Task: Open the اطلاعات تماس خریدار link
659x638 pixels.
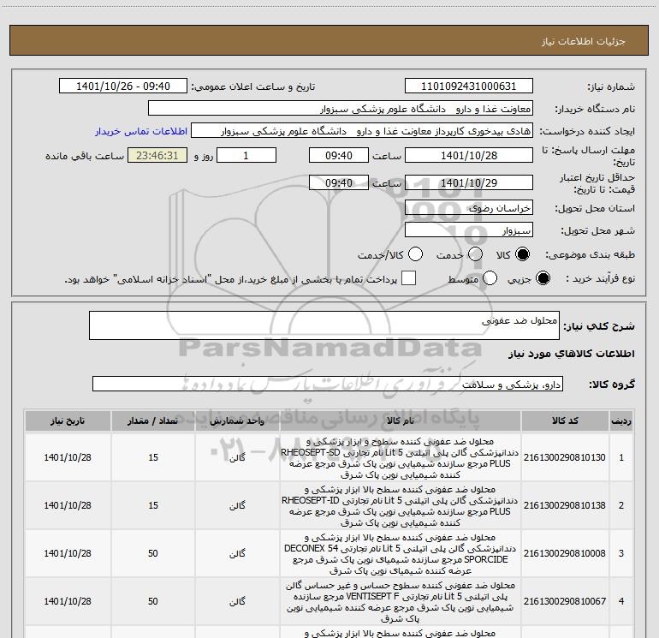Action: pos(141,131)
